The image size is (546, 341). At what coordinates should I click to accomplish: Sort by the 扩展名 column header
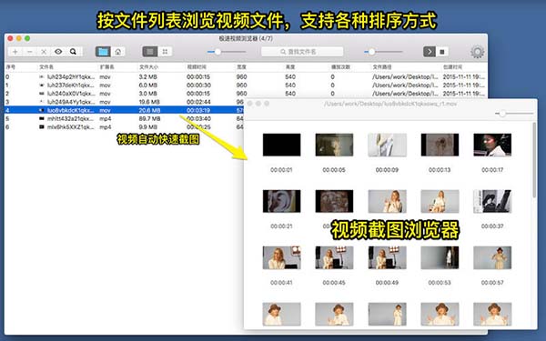click(106, 66)
